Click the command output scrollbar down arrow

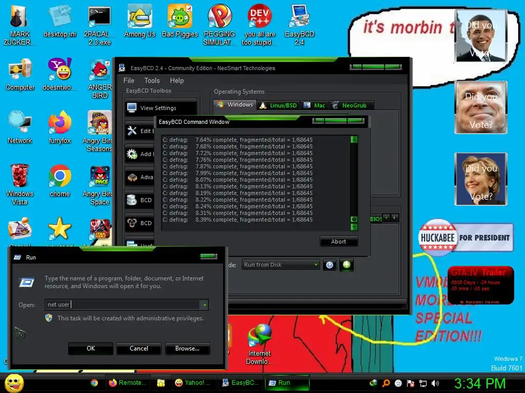pos(354,227)
